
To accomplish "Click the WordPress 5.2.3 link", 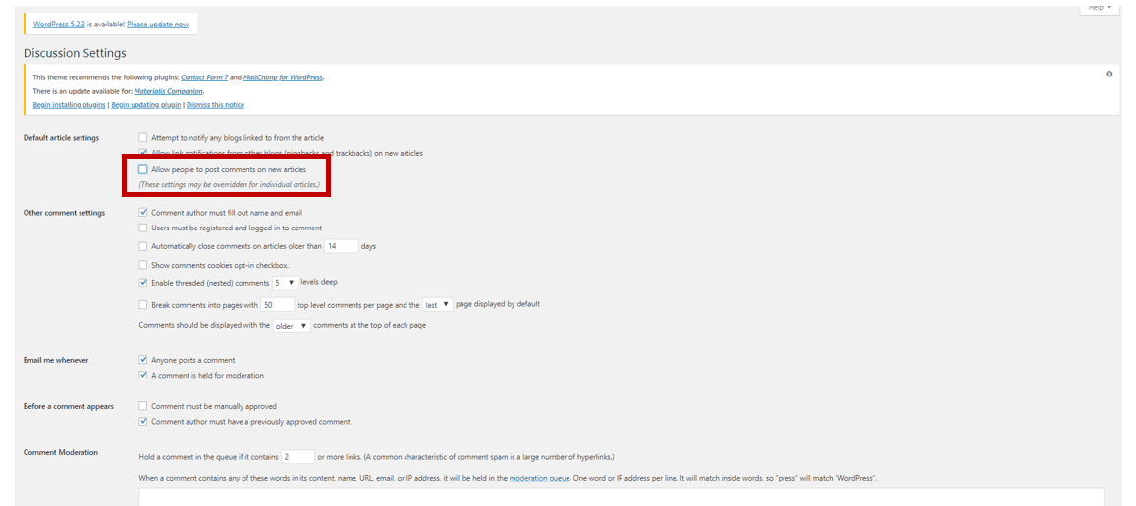I will (60, 24).
